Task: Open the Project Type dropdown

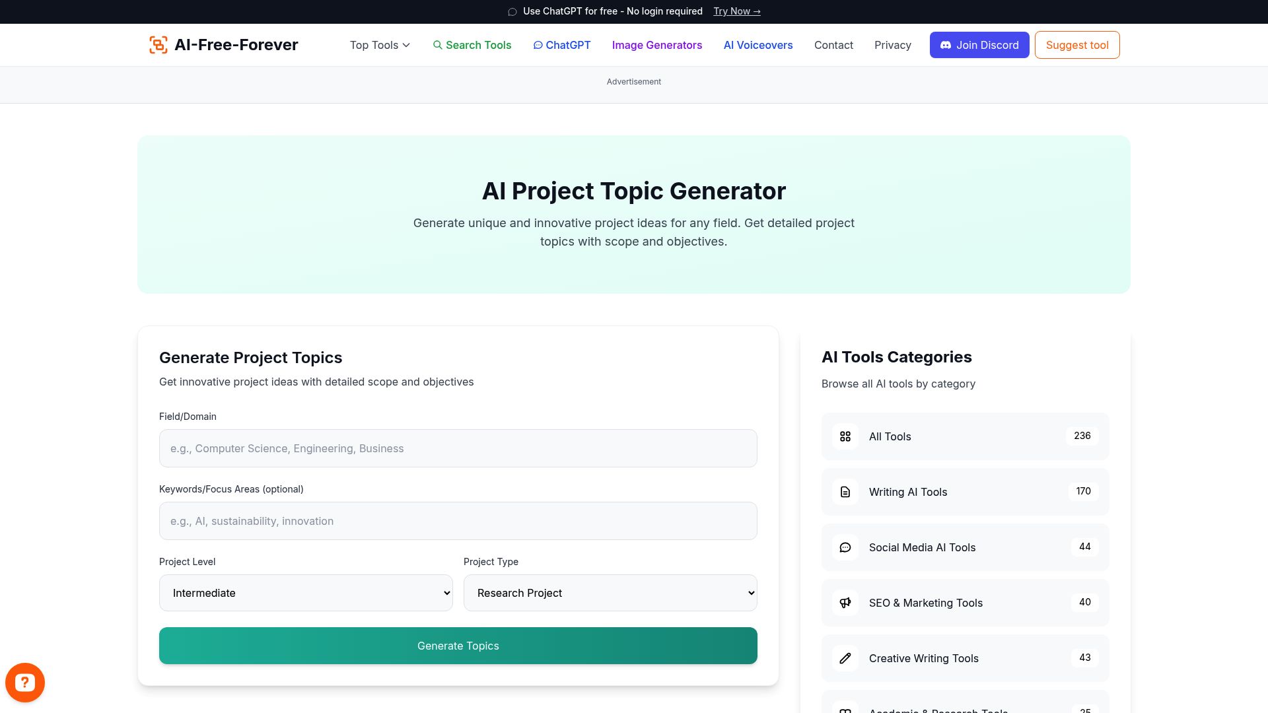Action: [x=610, y=593]
